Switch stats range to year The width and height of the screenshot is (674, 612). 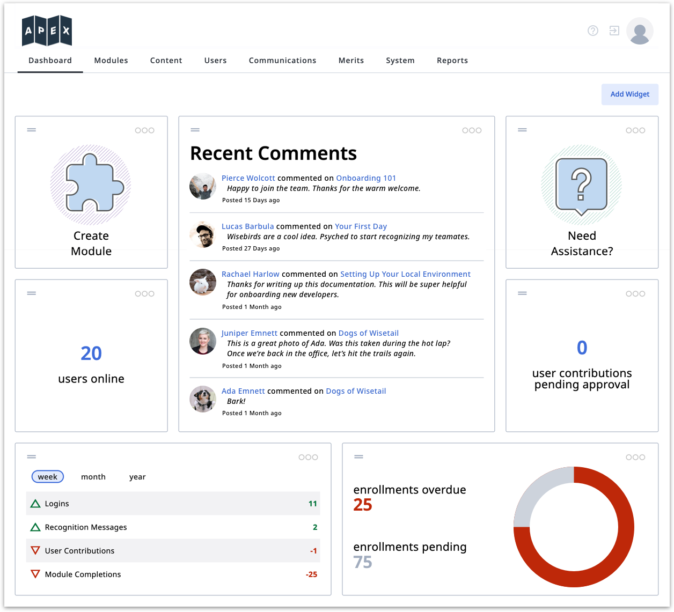click(x=137, y=477)
